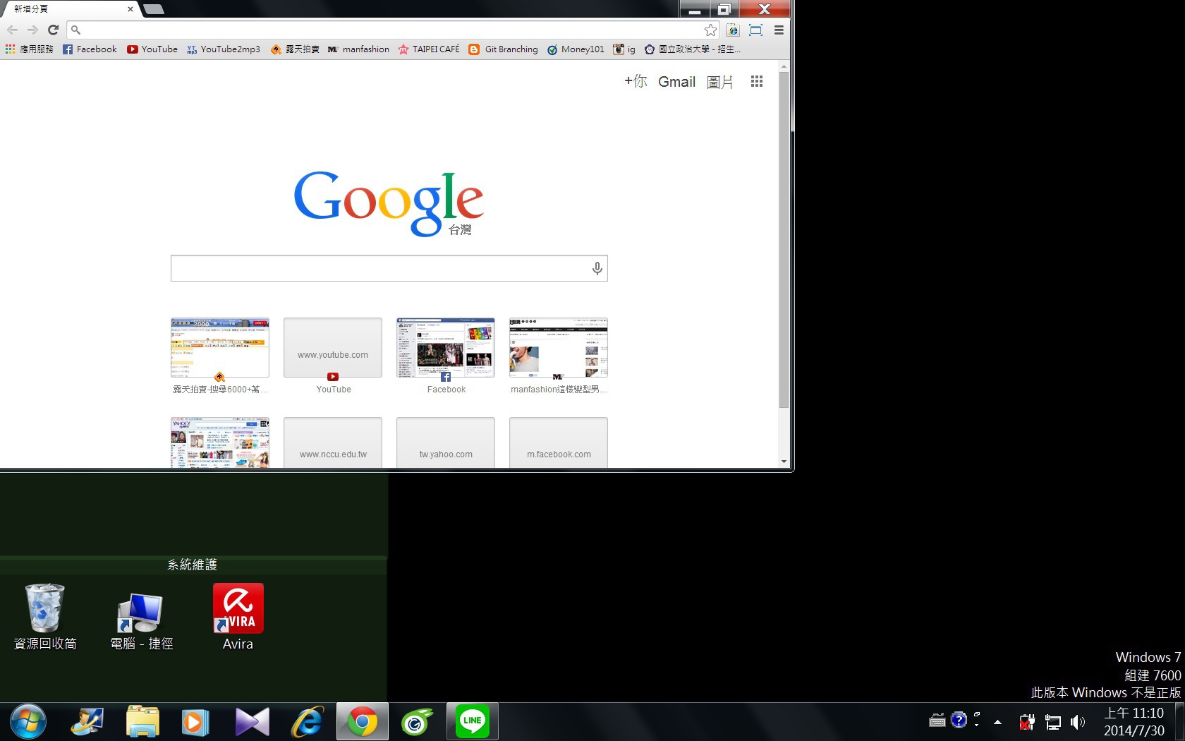1185x741 pixels.
Task: Open the Money101 bookmark
Action: pyautogui.click(x=576, y=49)
